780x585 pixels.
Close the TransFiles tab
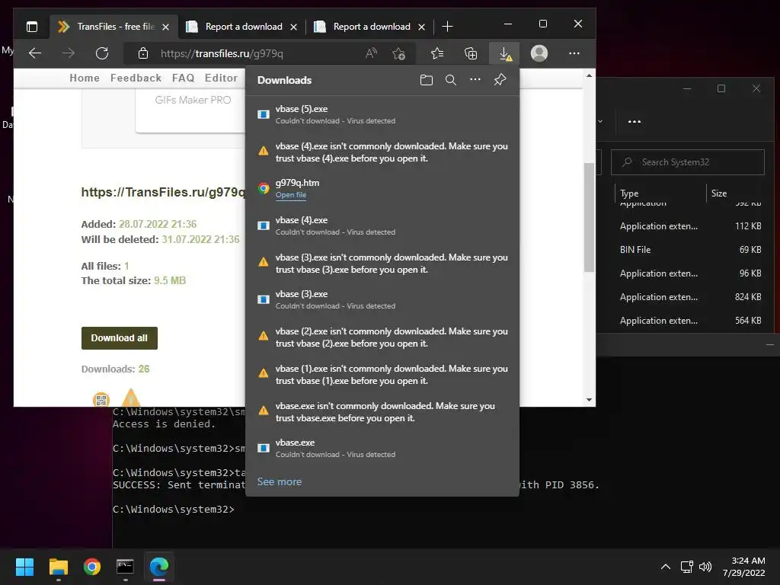(x=165, y=27)
